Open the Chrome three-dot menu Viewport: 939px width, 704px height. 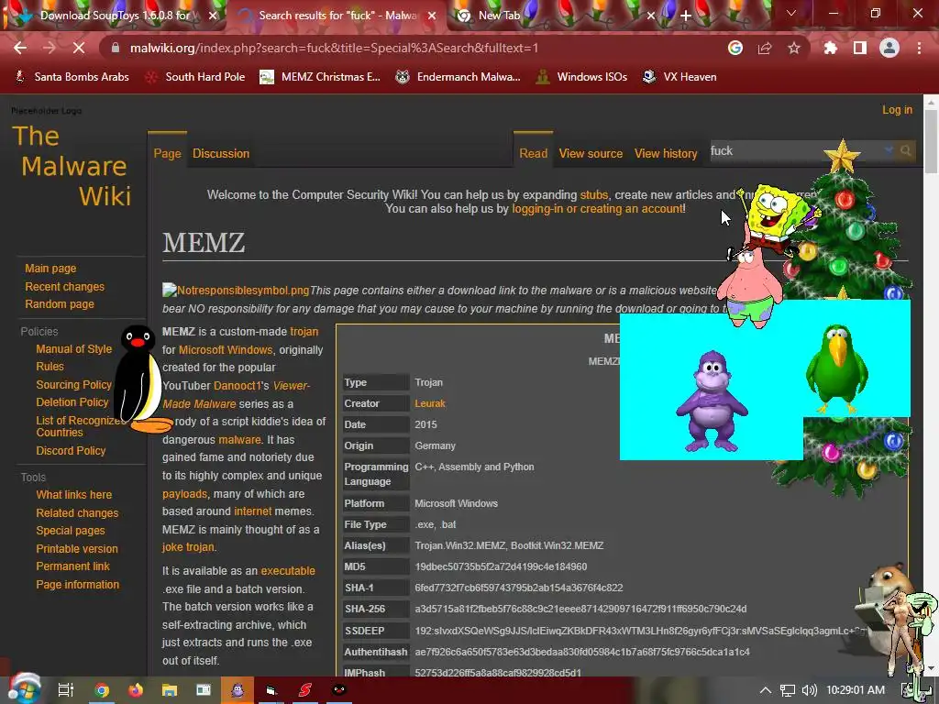[x=919, y=48]
